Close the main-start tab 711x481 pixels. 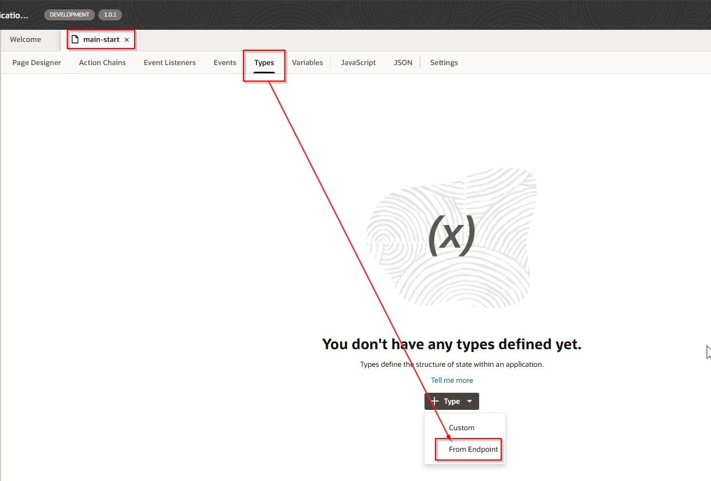click(x=126, y=40)
